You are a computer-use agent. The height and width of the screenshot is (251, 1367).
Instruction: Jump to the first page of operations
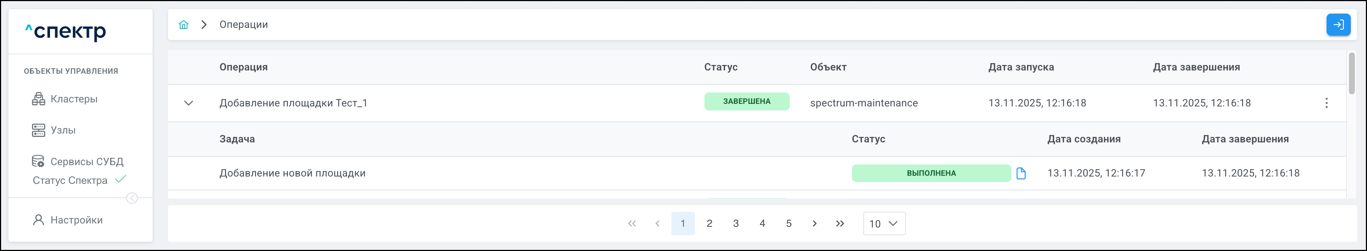[632, 223]
